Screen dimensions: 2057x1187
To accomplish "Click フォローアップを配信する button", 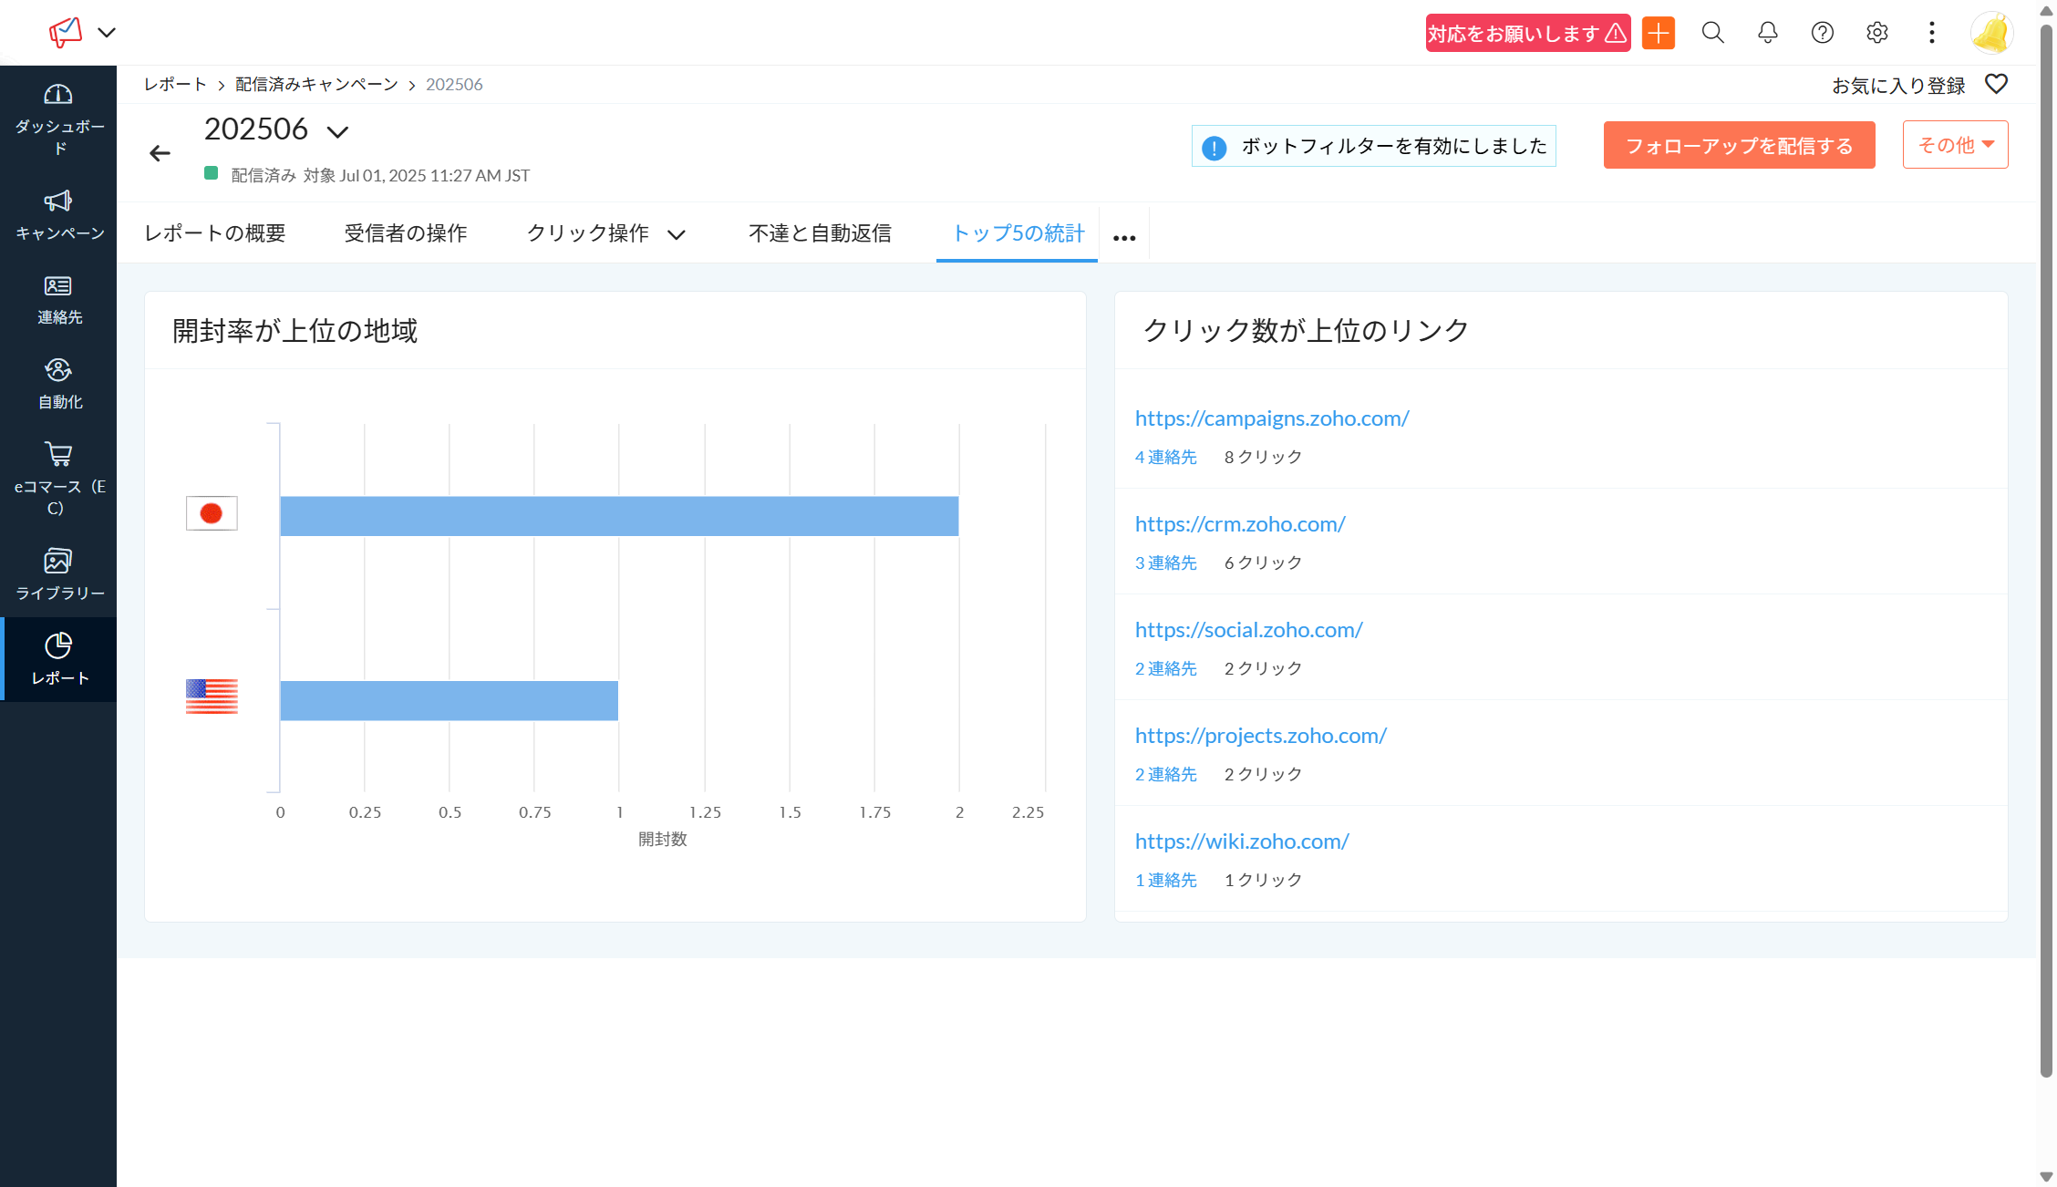I will (x=1739, y=146).
